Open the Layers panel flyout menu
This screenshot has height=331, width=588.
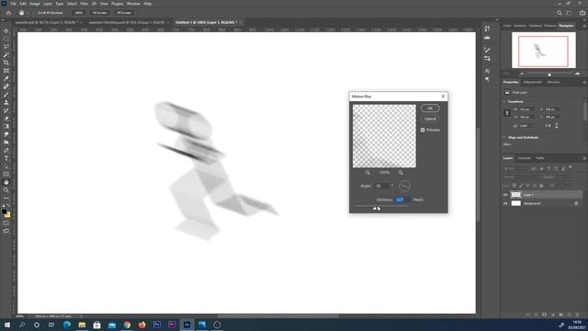pos(584,158)
